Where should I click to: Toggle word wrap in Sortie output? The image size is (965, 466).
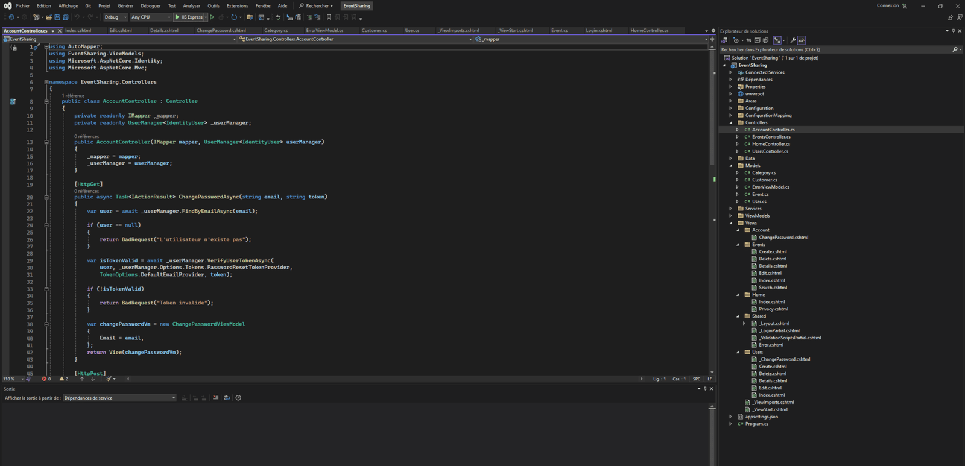[227, 398]
